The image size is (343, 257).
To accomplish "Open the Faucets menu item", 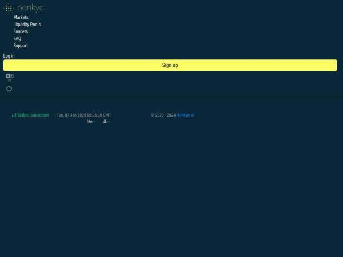I will pyautogui.click(x=21, y=31).
